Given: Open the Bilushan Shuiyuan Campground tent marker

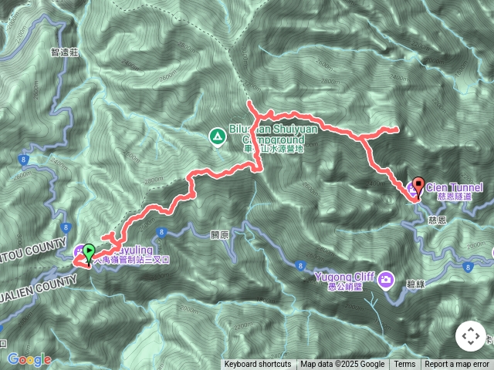Looking at the screenshot, I should 217,137.
